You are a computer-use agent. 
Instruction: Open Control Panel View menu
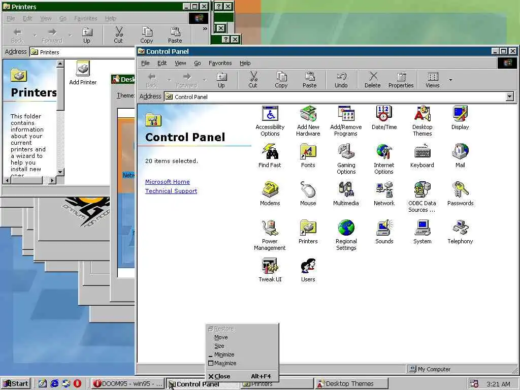[x=180, y=63]
